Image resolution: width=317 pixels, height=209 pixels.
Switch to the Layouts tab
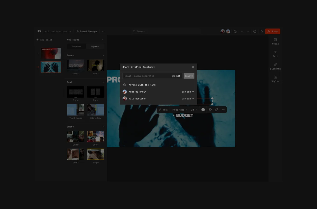pos(95,46)
